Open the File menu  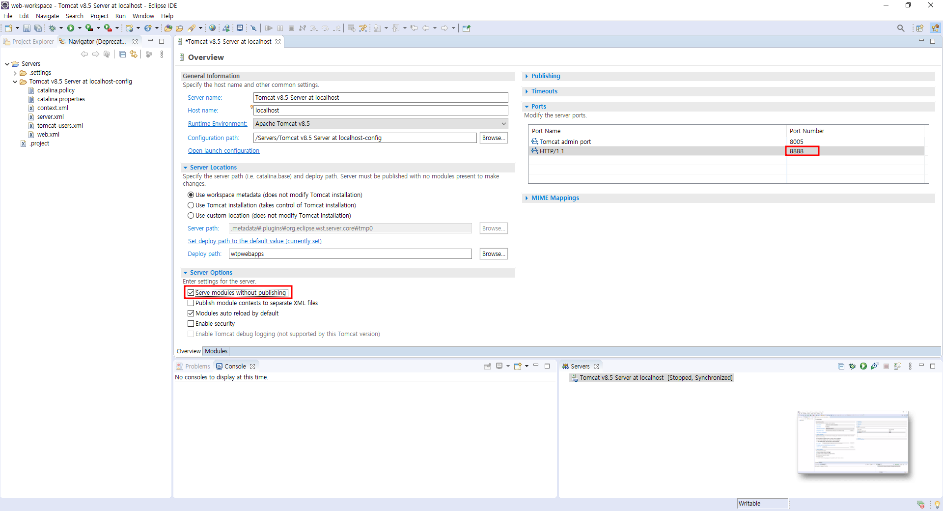tap(8, 16)
